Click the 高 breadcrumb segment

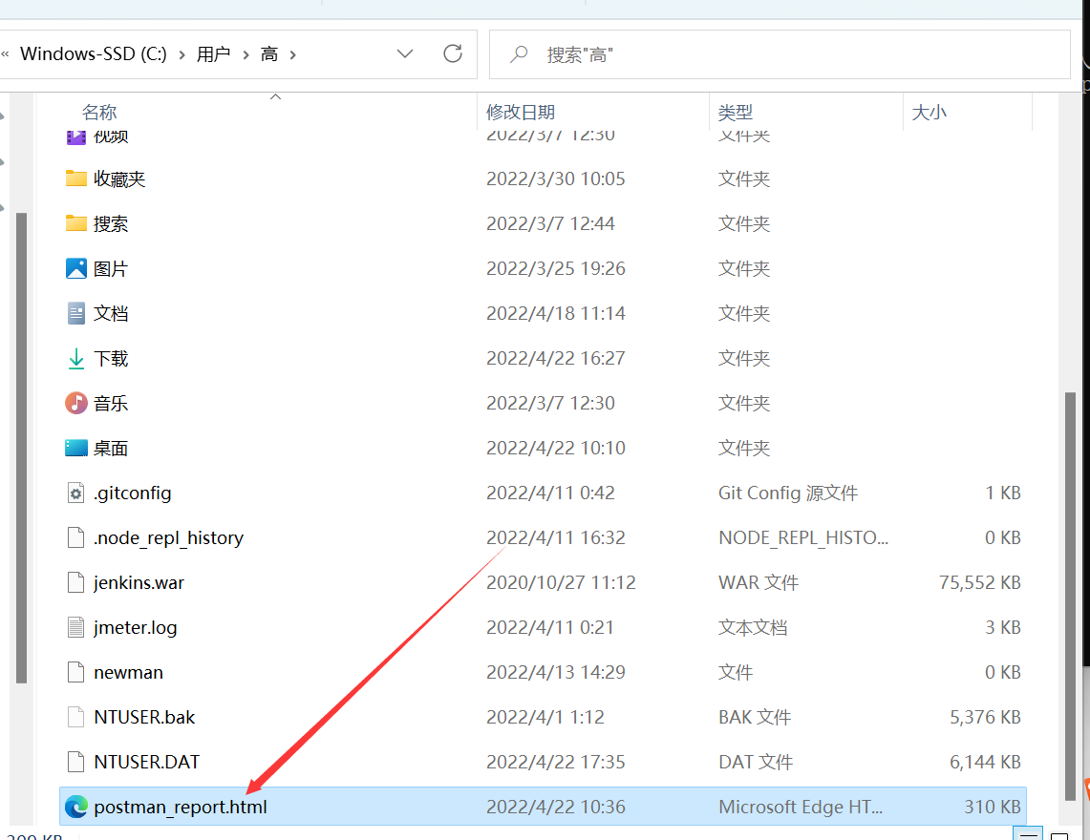pyautogui.click(x=269, y=54)
